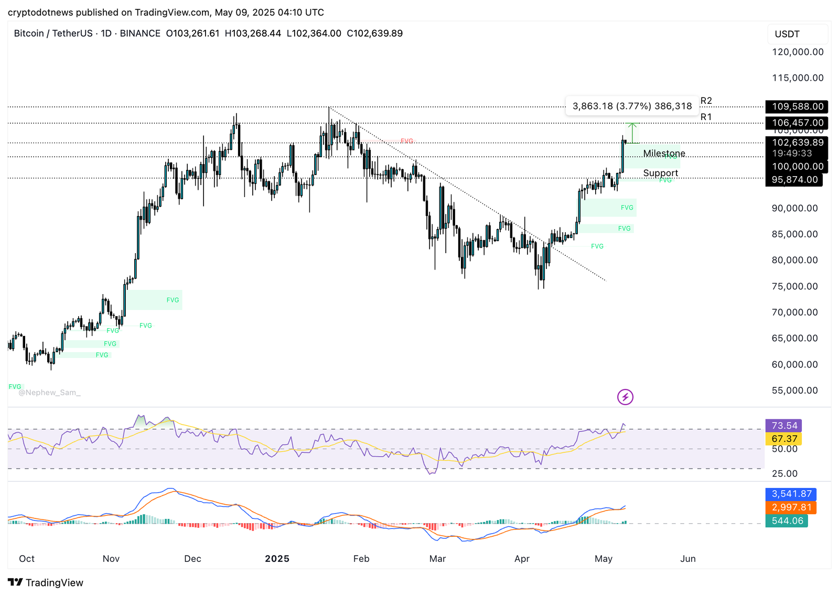Select the Support text annotation

[660, 173]
